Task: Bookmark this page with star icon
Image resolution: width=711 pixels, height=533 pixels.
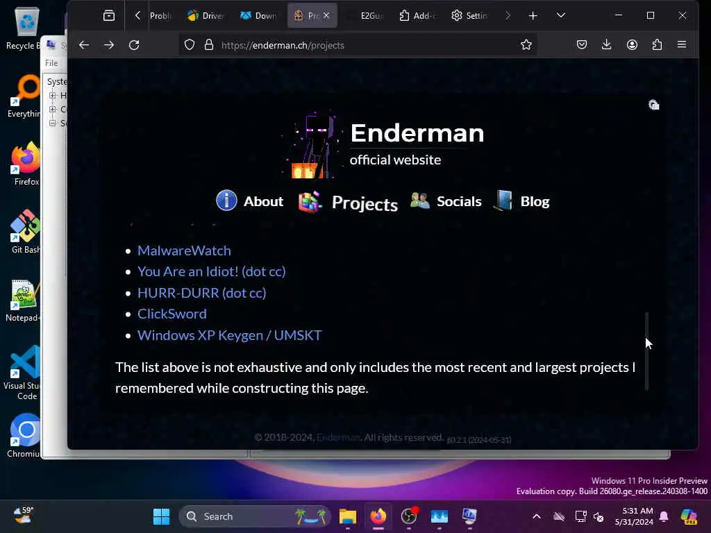Action: pyautogui.click(x=526, y=45)
